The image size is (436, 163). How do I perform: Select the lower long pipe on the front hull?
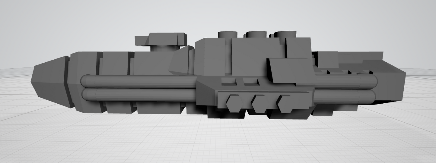tap(139, 95)
